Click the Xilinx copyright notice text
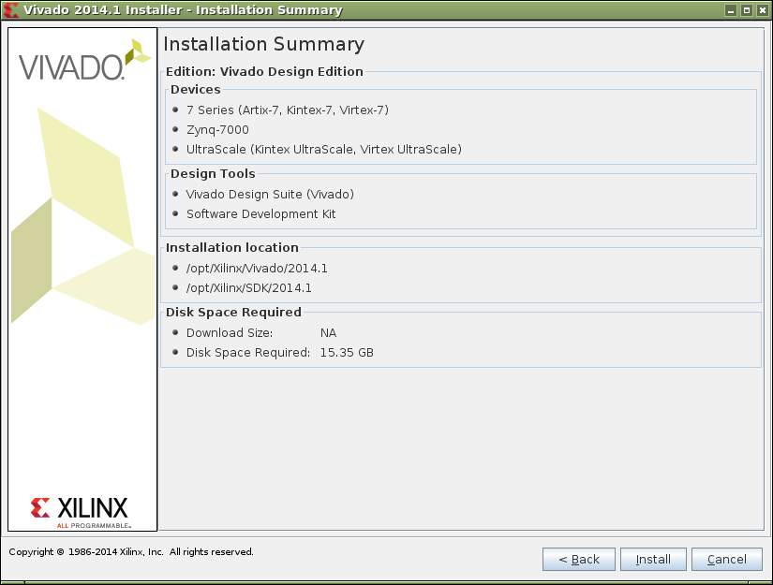The height and width of the screenshot is (585, 773). pyautogui.click(x=131, y=552)
